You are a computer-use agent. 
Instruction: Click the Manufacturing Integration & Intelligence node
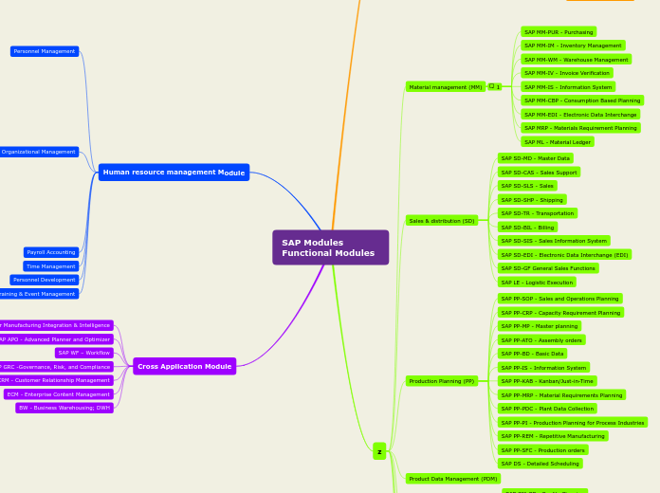pyautogui.click(x=56, y=325)
